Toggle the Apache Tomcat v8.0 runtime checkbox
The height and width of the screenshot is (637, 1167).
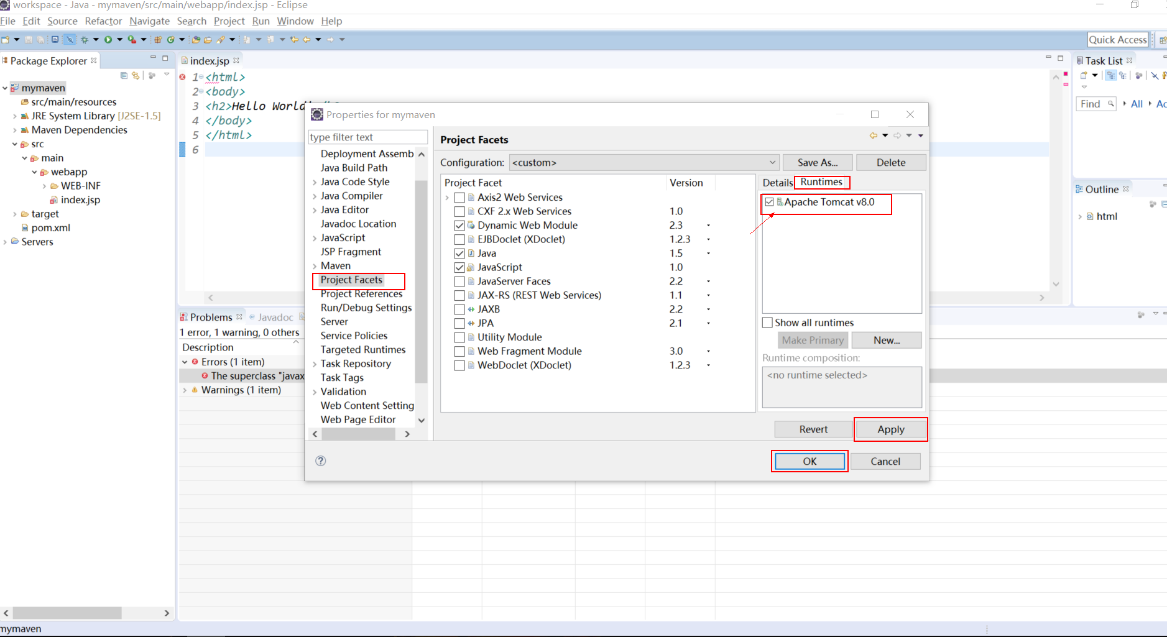[x=770, y=202]
